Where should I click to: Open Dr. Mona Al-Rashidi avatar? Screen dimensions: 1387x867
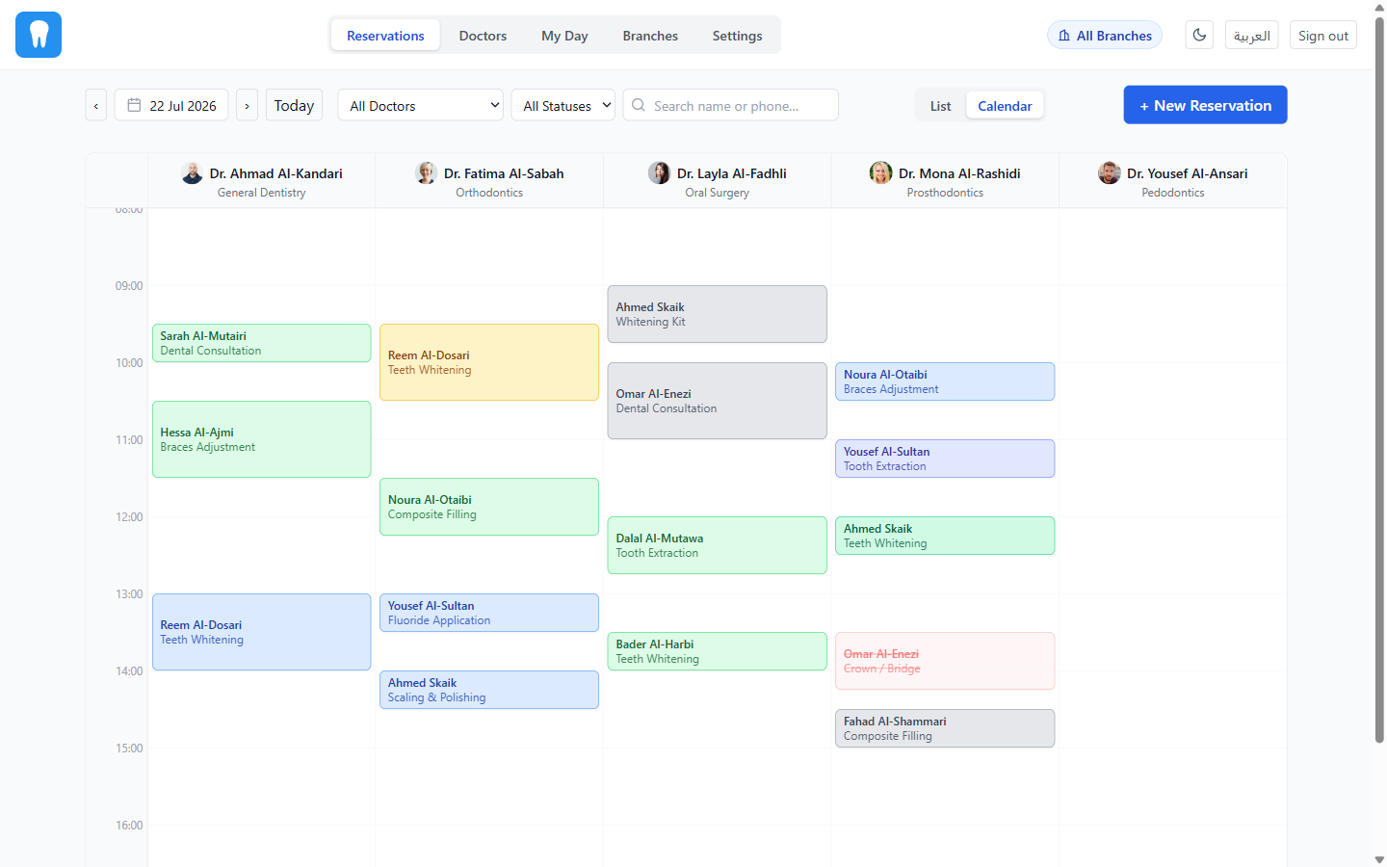coord(880,173)
